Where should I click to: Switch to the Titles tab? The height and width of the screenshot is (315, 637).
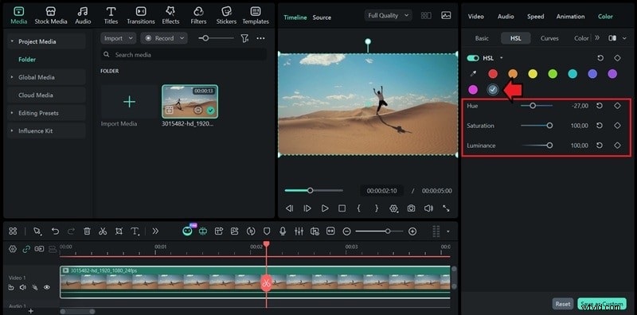111,16
